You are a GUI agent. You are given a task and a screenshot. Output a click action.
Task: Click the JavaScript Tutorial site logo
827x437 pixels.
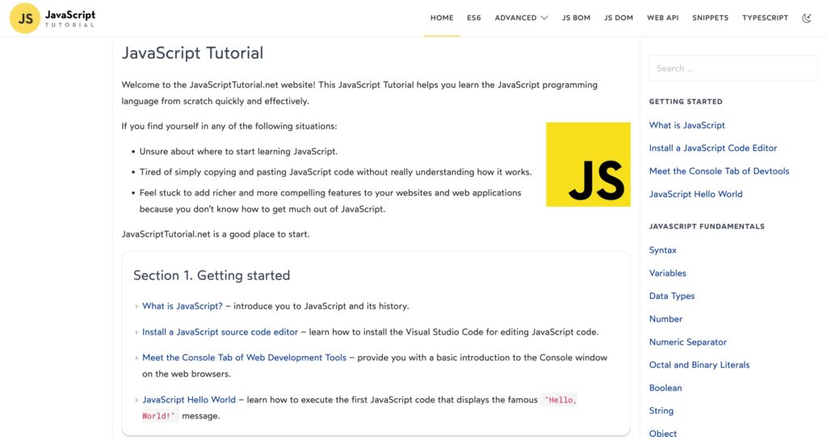[53, 18]
